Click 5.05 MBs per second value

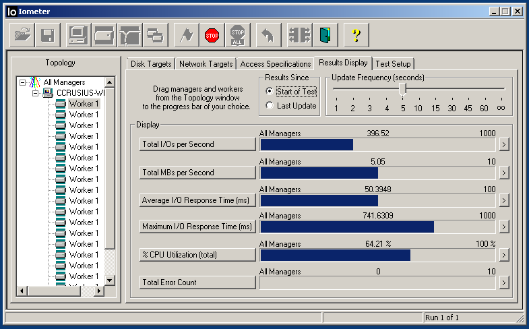tap(378, 162)
